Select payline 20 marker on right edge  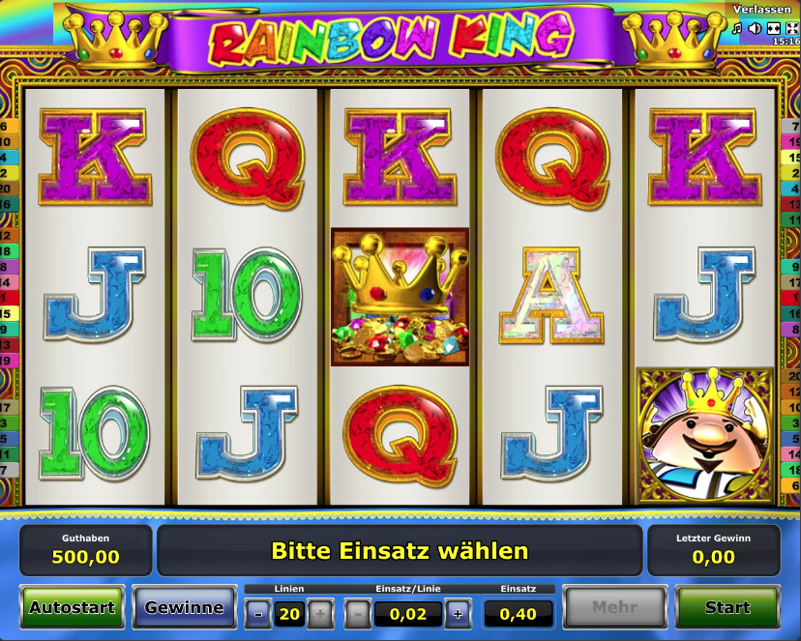[791, 376]
